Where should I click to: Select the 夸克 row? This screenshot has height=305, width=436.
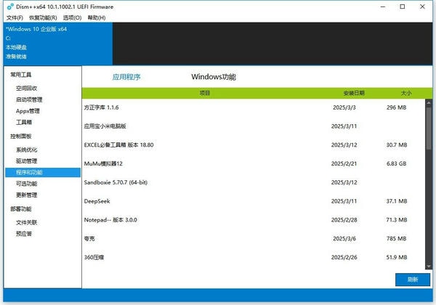tap(254, 239)
